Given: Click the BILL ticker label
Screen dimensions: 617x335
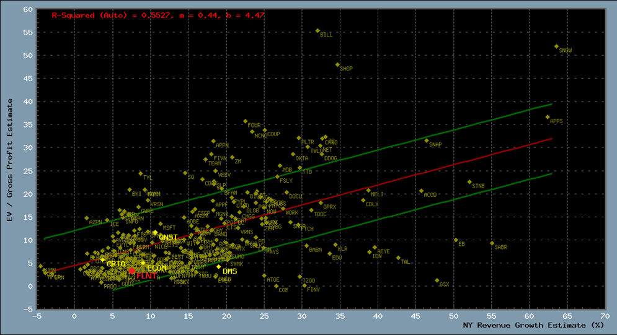Looking at the screenshot, I should (326, 35).
